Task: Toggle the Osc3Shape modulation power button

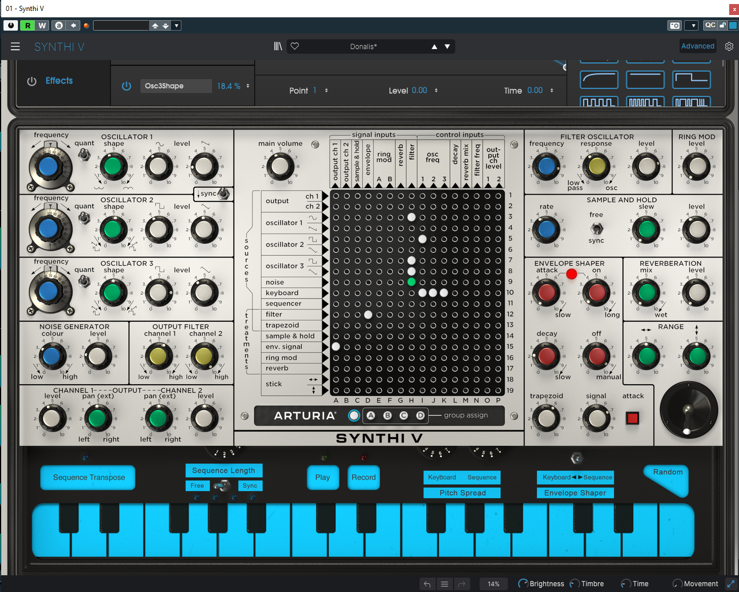Action: tap(127, 86)
